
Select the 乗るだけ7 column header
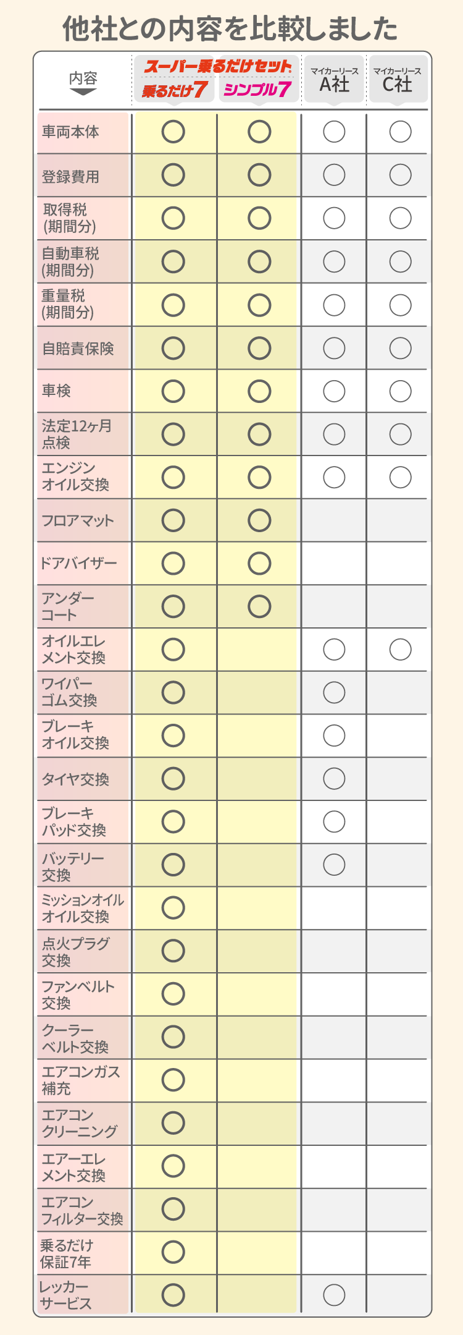174,90
